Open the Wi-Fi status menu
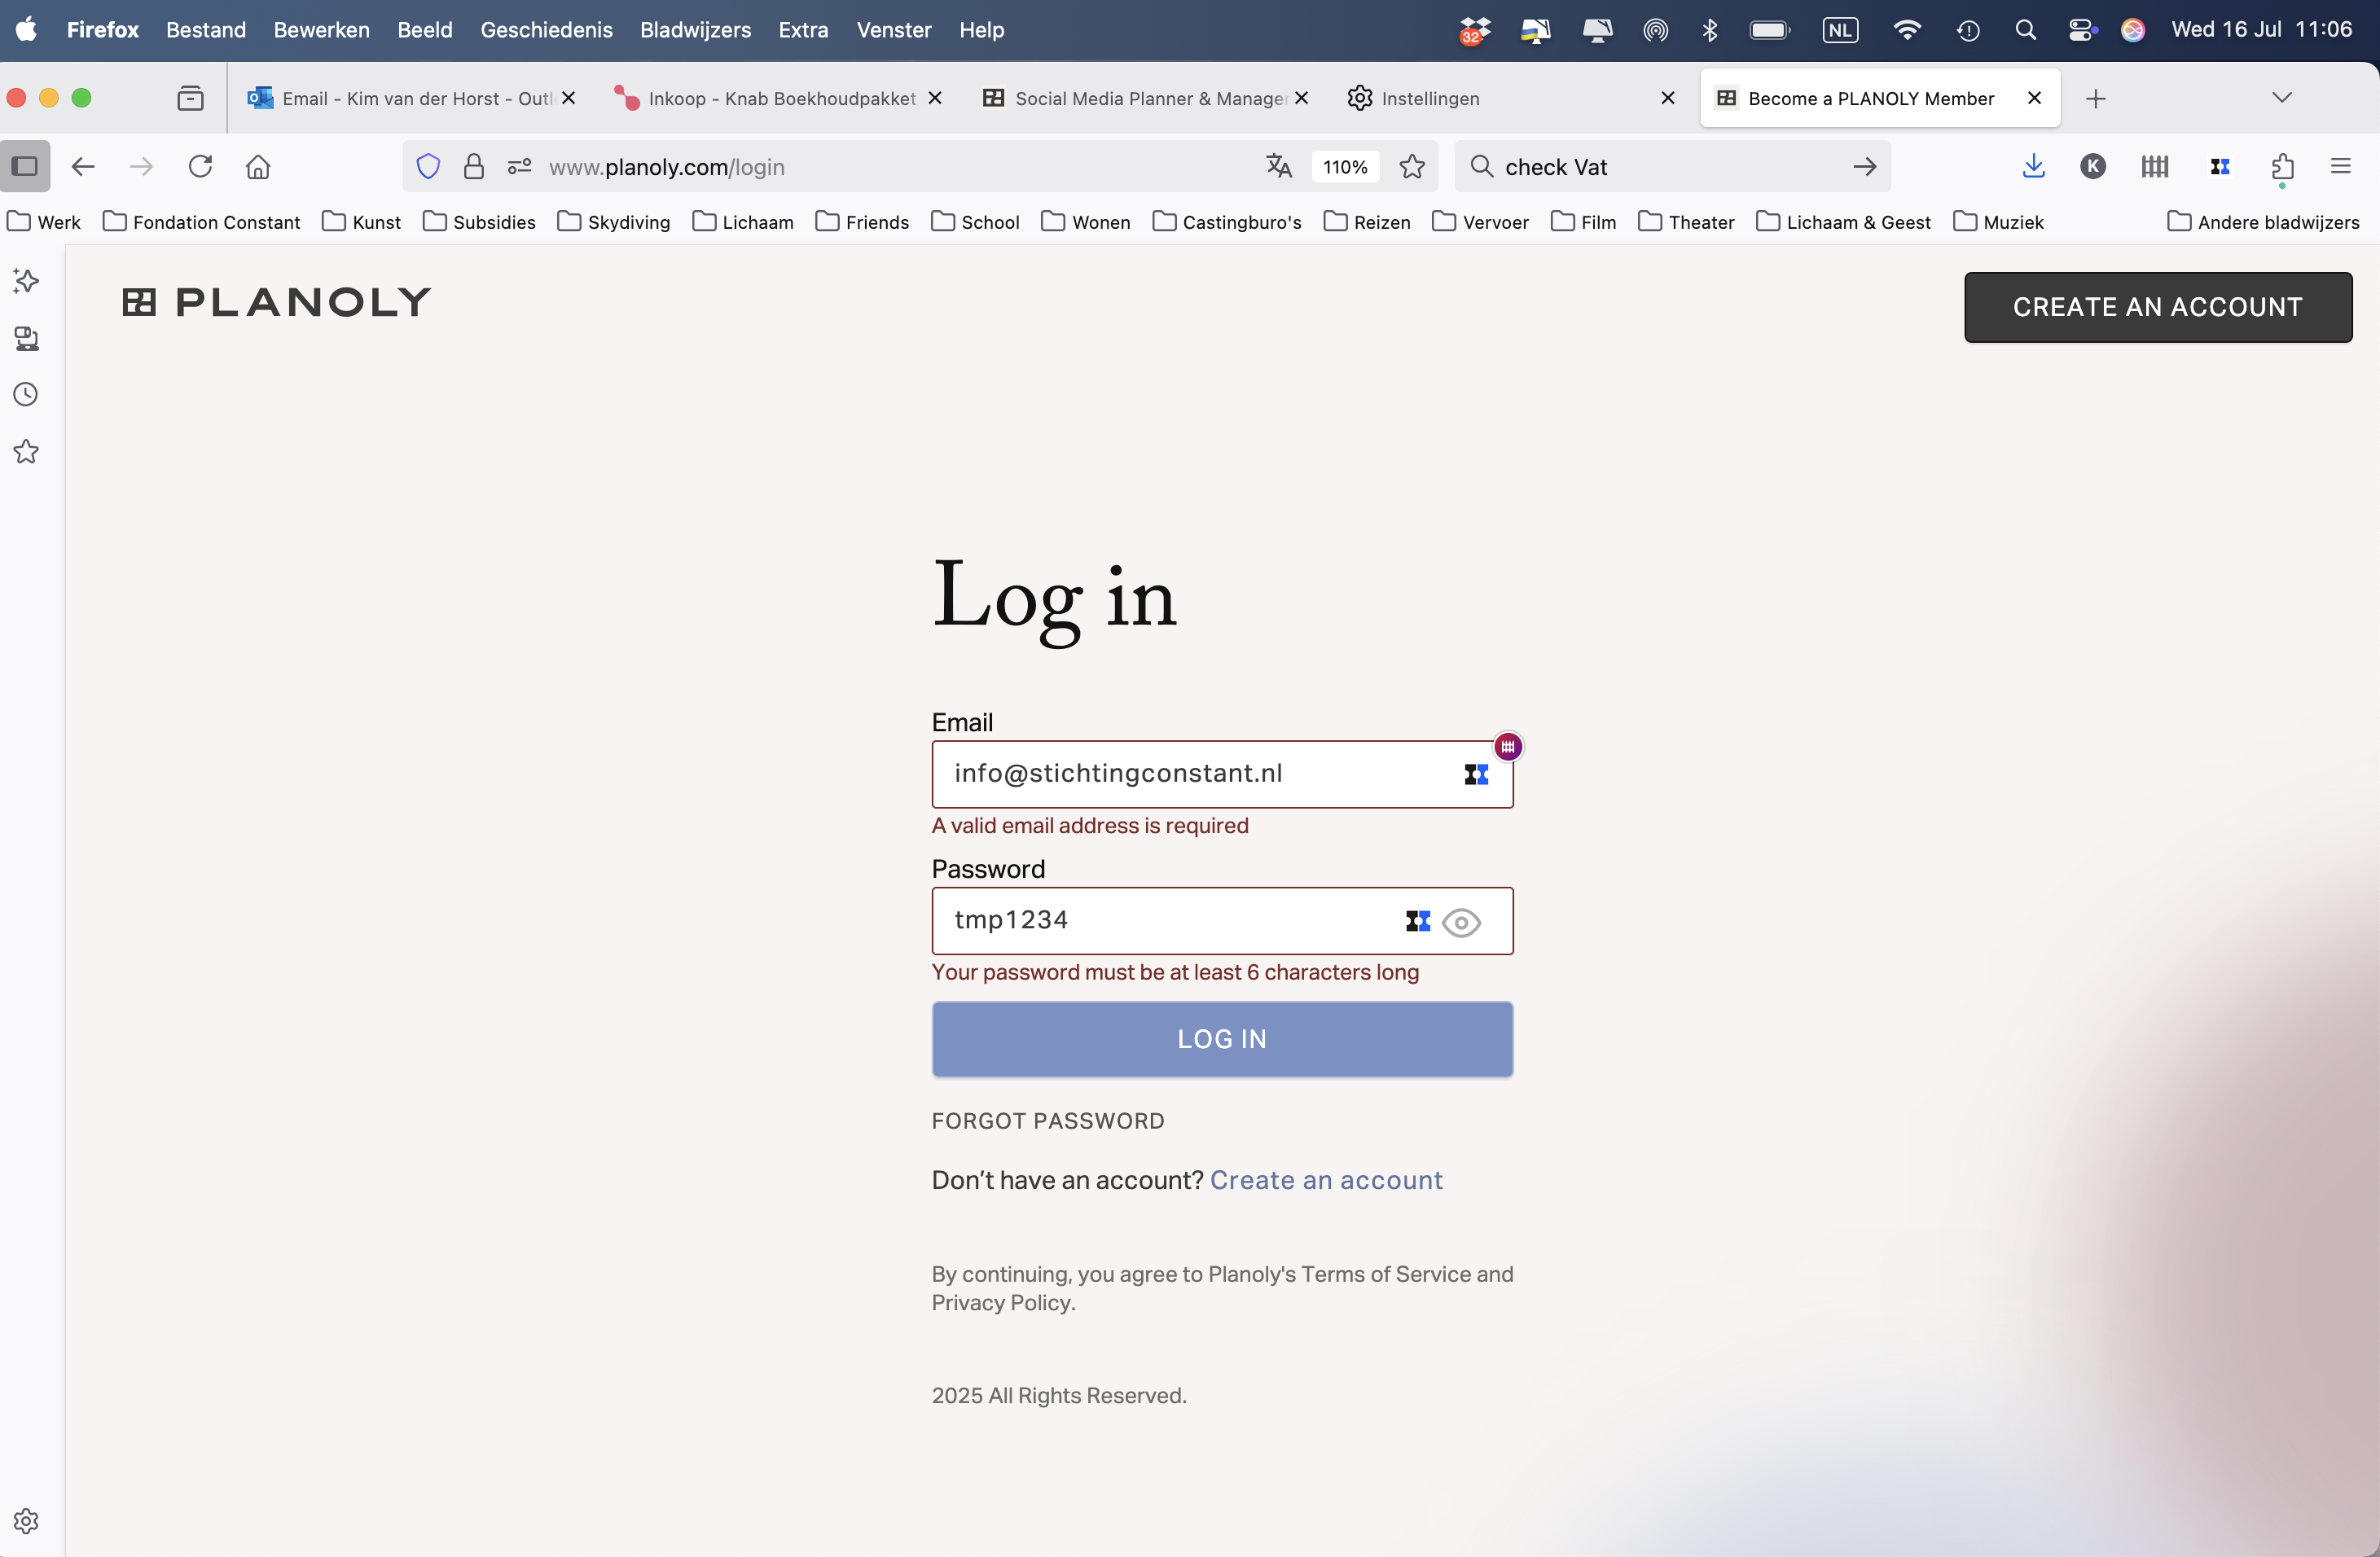The image size is (2380, 1557). click(x=1907, y=30)
